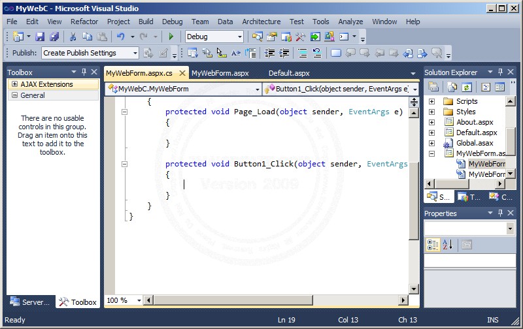The height and width of the screenshot is (329, 523).
Task: Open the Button1_Click member dropdown
Action: tap(415, 89)
